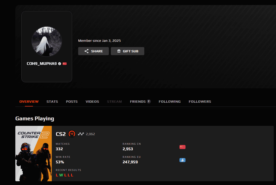Click the CS2 game title

click(61, 134)
